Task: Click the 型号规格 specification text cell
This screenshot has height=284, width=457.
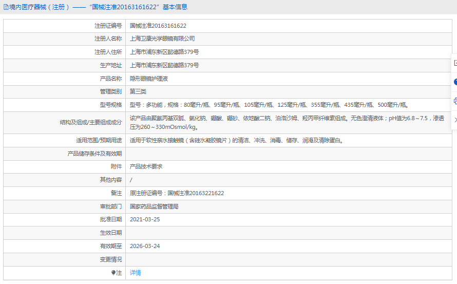Action: point(269,105)
